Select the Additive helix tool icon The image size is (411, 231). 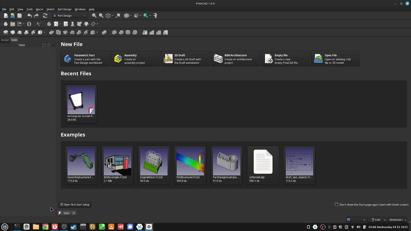[x=33, y=32]
